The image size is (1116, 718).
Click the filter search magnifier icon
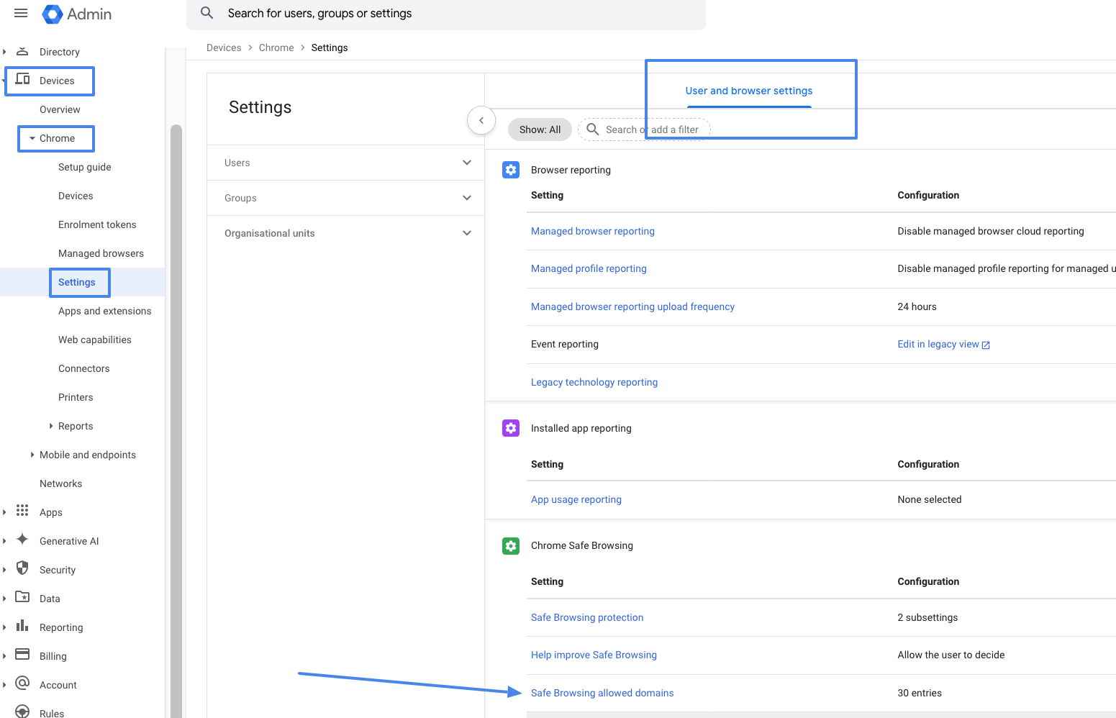coord(593,129)
